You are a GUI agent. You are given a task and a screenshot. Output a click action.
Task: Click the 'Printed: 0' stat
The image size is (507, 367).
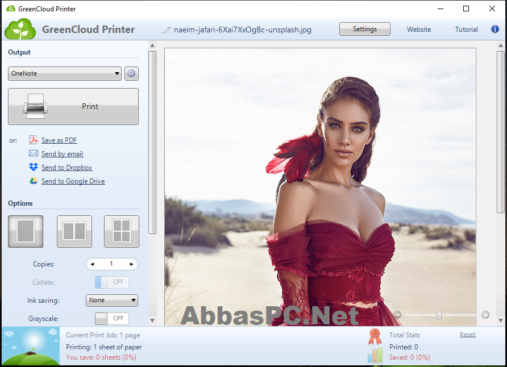coord(404,347)
